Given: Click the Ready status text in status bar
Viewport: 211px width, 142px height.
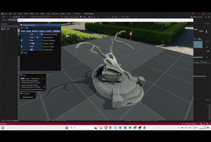Looking at the screenshot, I should [5, 124].
